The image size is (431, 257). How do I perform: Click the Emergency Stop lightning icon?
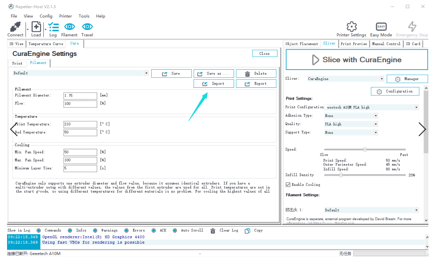[x=412, y=27]
